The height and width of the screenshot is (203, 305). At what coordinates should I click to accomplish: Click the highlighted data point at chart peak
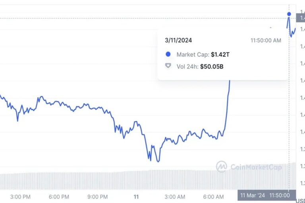coord(289,14)
